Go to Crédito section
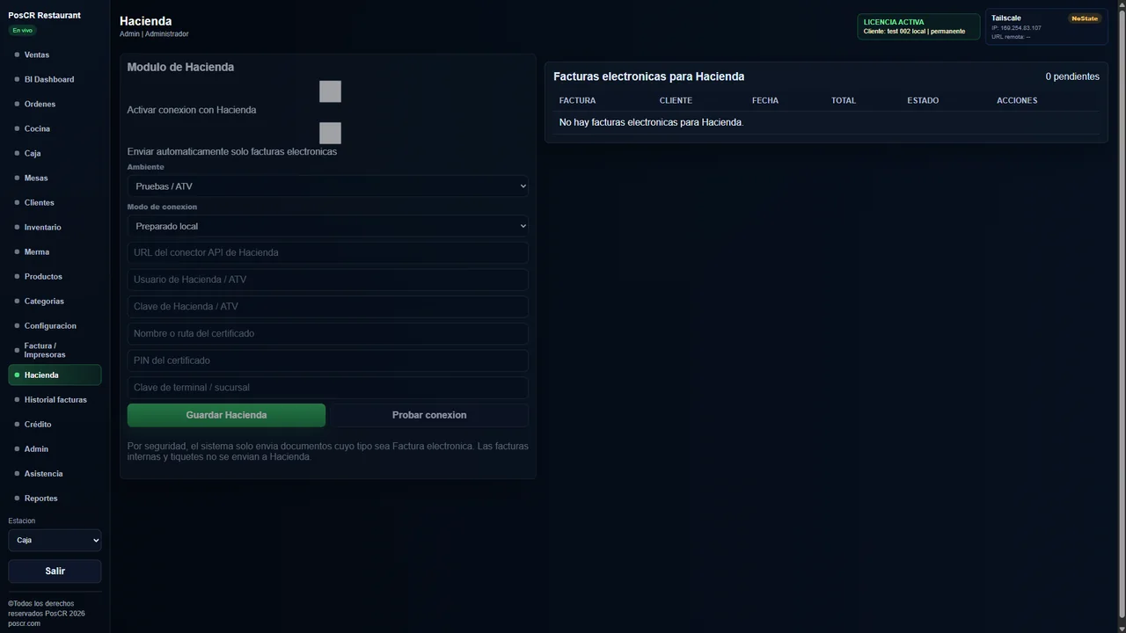This screenshot has height=633, width=1126. pyautogui.click(x=55, y=424)
